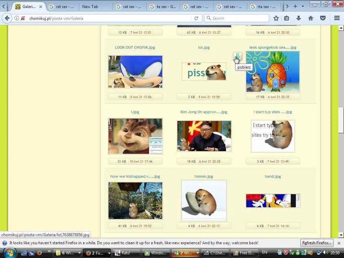
Task: Click the hmmm.jpg hamster thumbnail
Action: pos(204,200)
